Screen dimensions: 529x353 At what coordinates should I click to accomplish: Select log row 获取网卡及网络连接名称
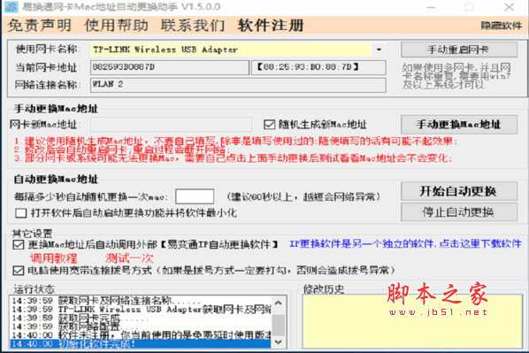tap(141, 300)
